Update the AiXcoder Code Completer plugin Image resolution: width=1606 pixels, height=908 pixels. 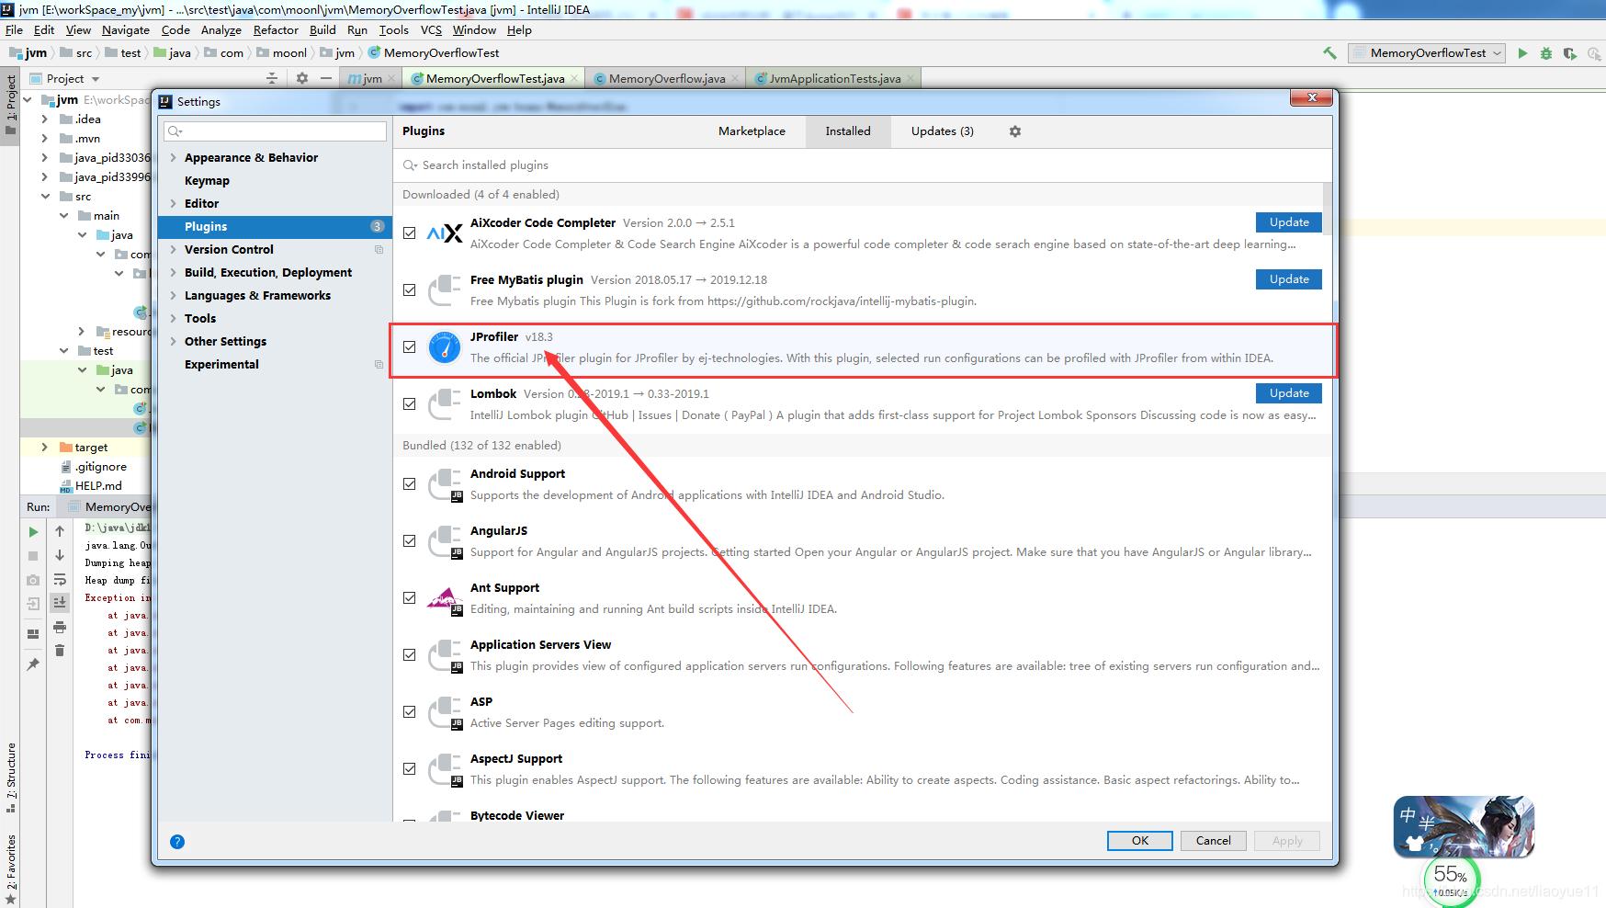point(1289,222)
